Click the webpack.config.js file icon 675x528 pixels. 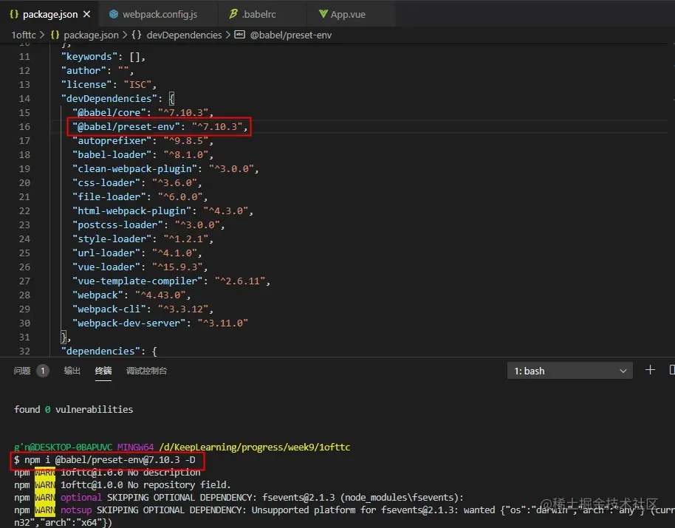coord(113,14)
